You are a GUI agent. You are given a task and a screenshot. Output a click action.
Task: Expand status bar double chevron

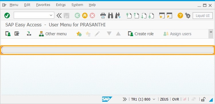point(124,99)
